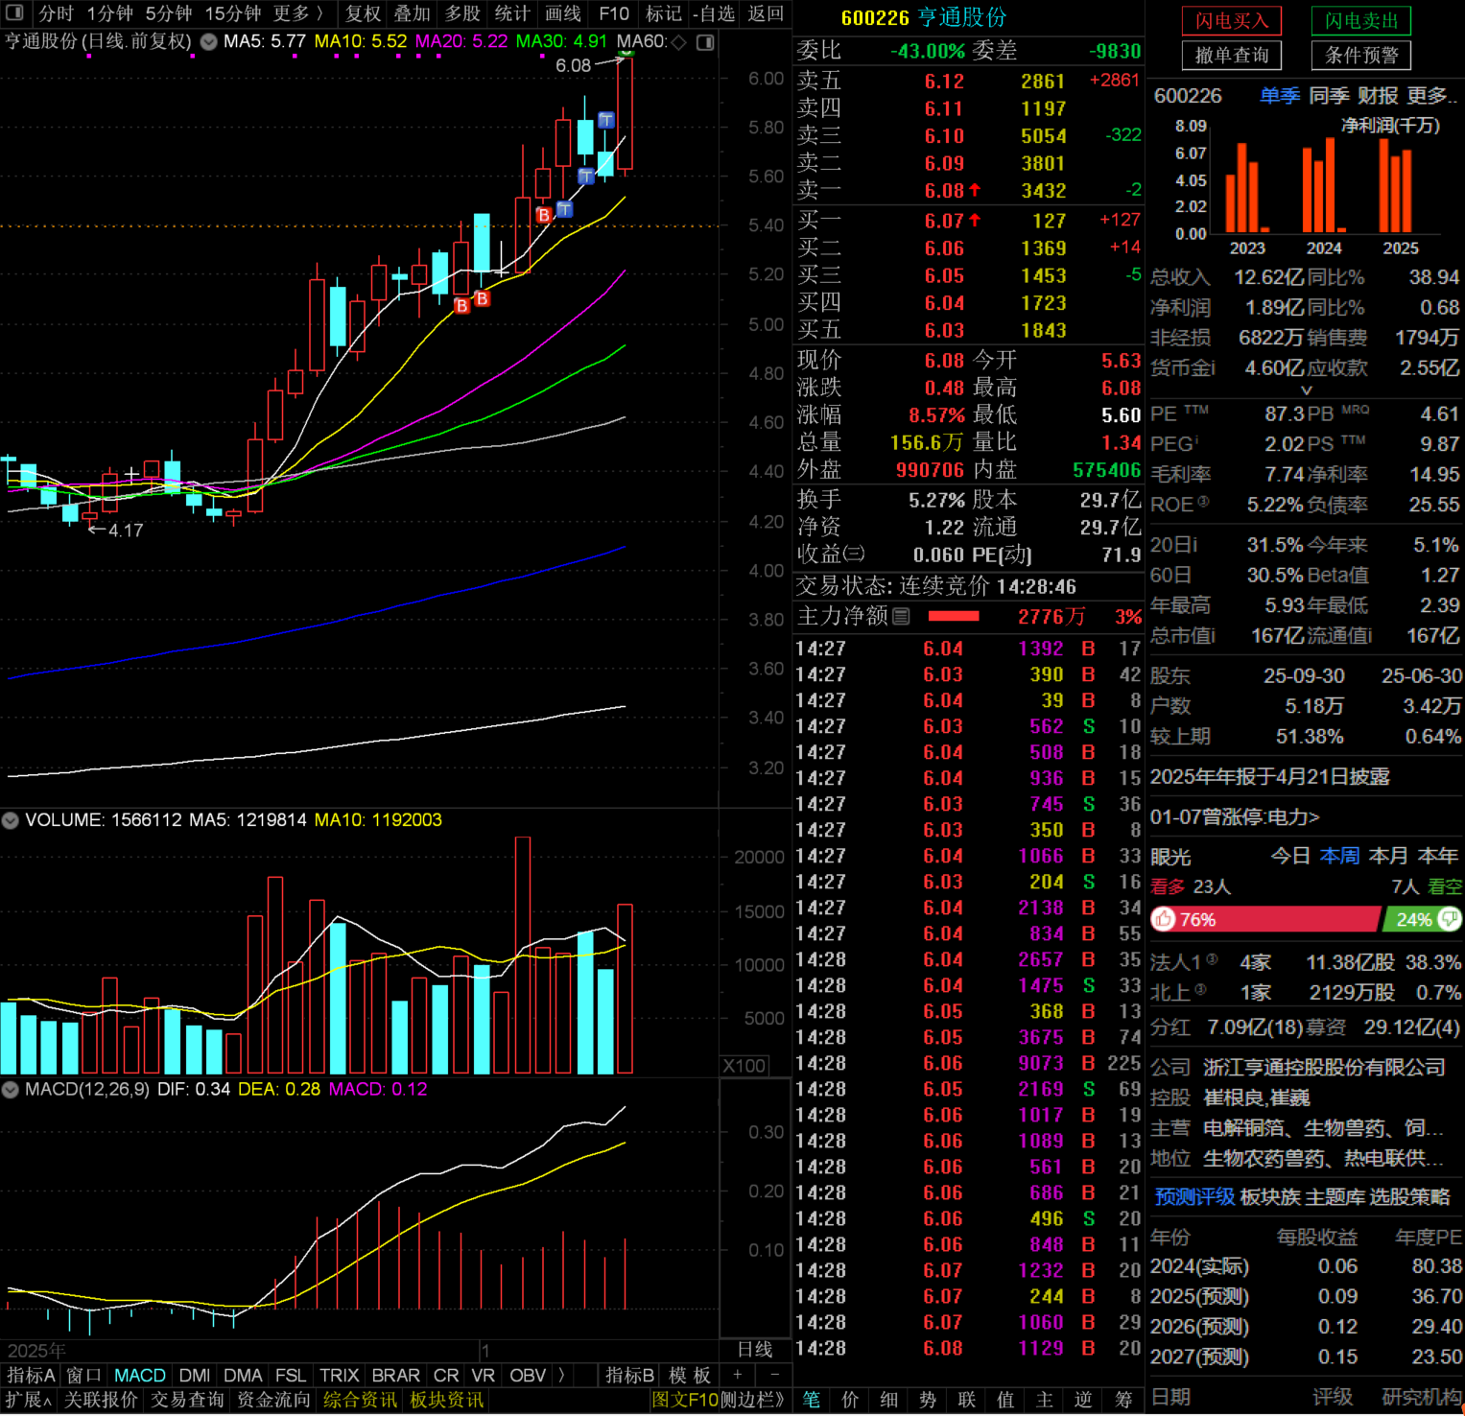Open the MACD(12,26,9) indicator dropdown circle icon
1465x1416 pixels.
click(x=11, y=1090)
